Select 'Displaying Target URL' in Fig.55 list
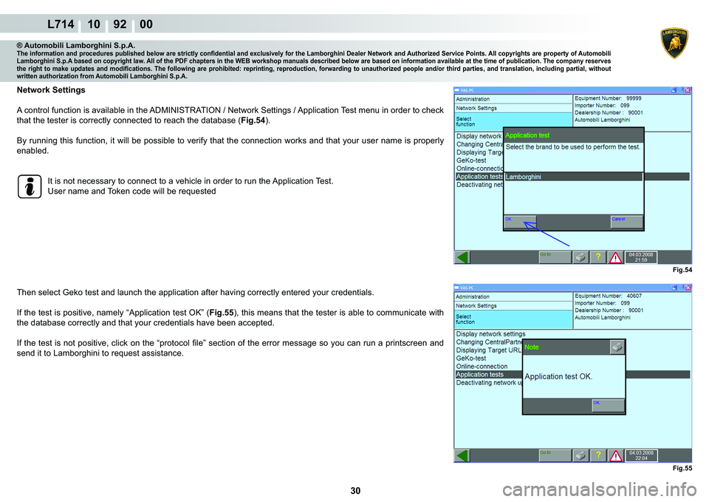The height and width of the screenshot is (502, 709). pyautogui.click(x=489, y=350)
